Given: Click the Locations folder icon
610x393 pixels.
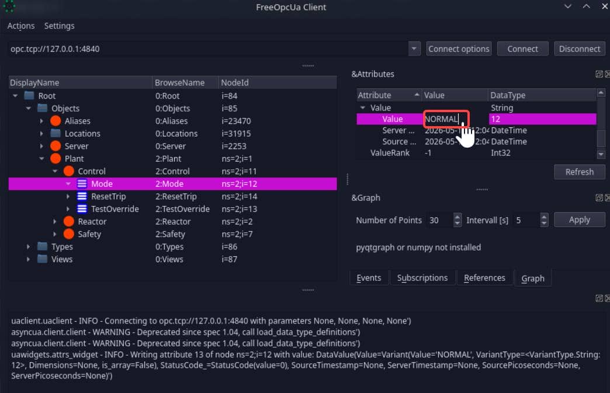Looking at the screenshot, I should pyautogui.click(x=56, y=133).
